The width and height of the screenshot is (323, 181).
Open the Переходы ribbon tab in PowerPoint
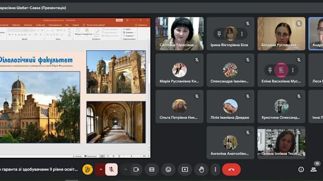pos(16,25)
